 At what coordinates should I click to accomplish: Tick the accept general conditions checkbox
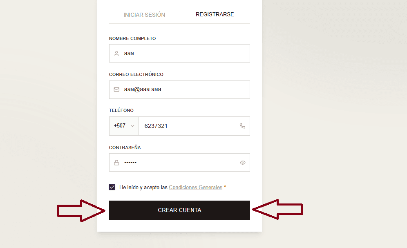(x=112, y=187)
